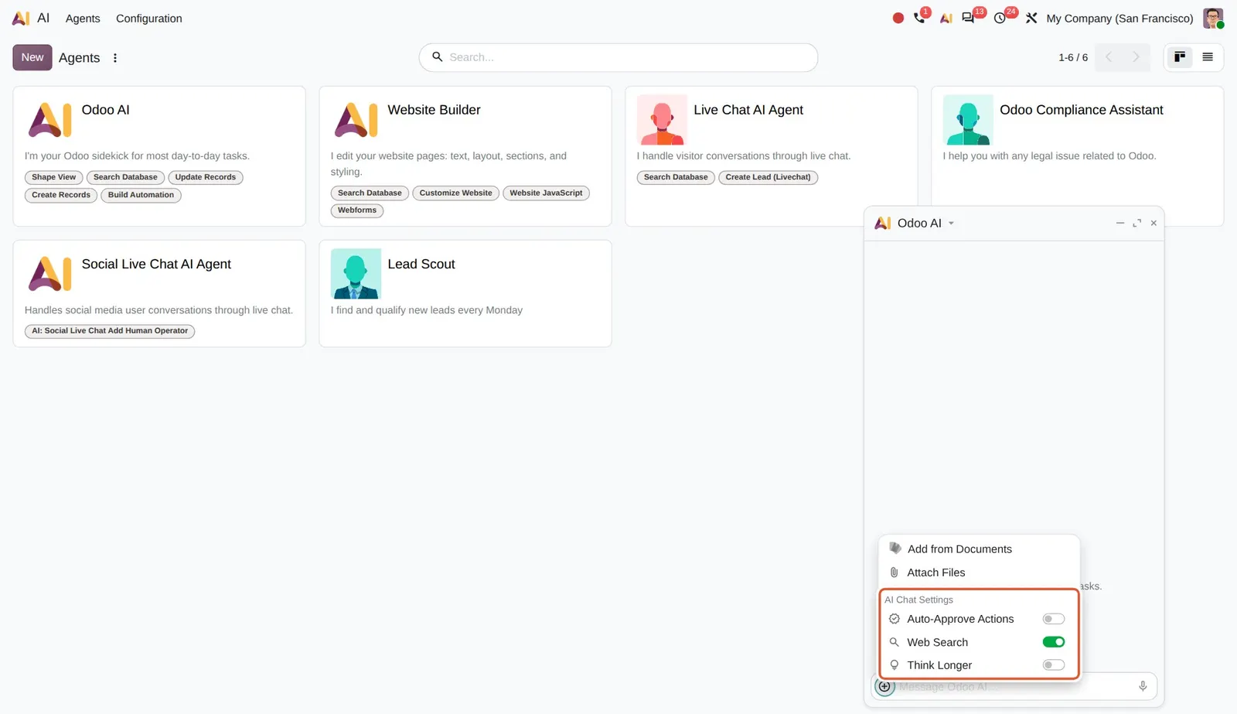1237x714 pixels.
Task: Click the New agent button
Action: [32, 57]
